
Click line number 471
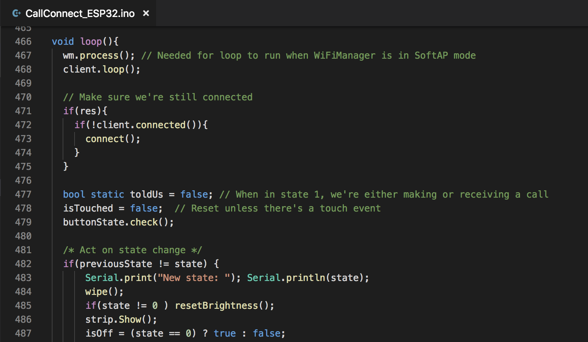point(23,111)
